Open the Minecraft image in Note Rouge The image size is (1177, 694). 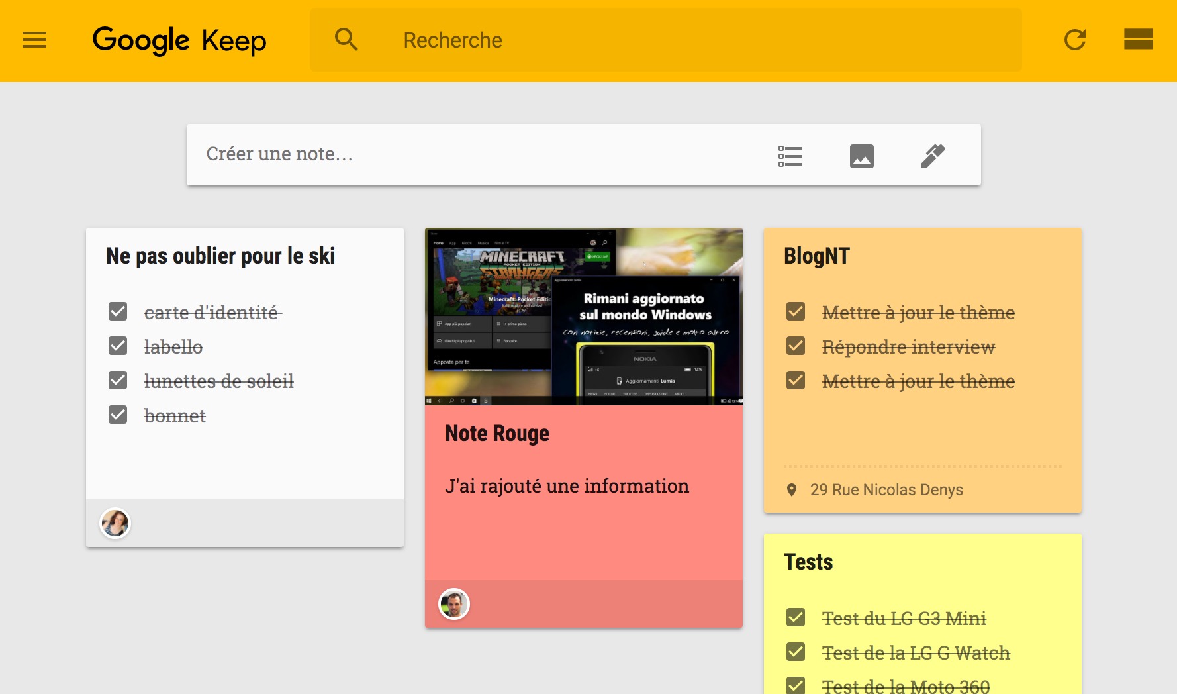pos(583,317)
